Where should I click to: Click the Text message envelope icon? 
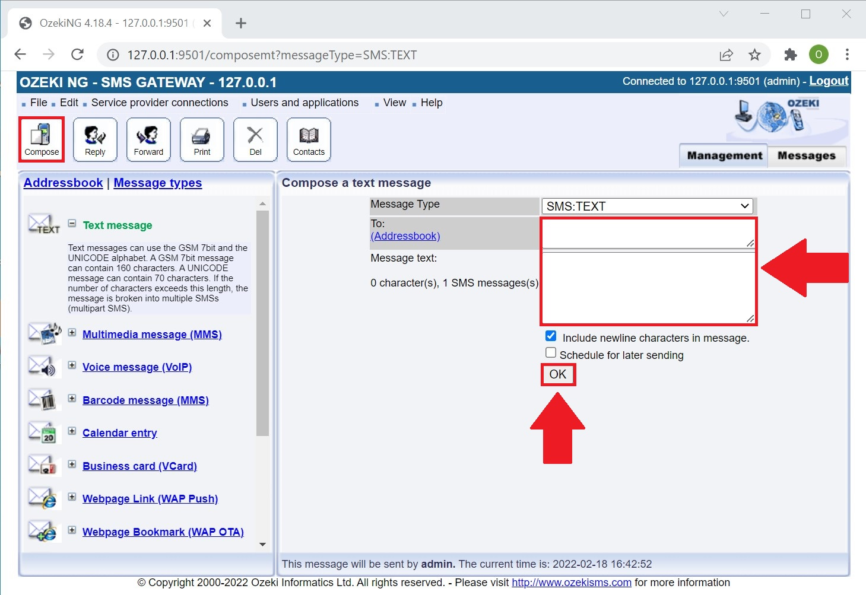(x=44, y=225)
